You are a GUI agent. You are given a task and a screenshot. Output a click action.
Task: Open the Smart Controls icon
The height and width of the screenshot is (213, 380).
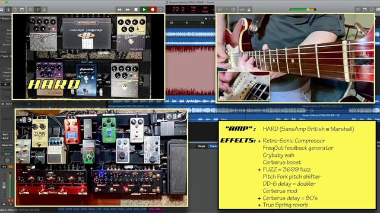30,9
